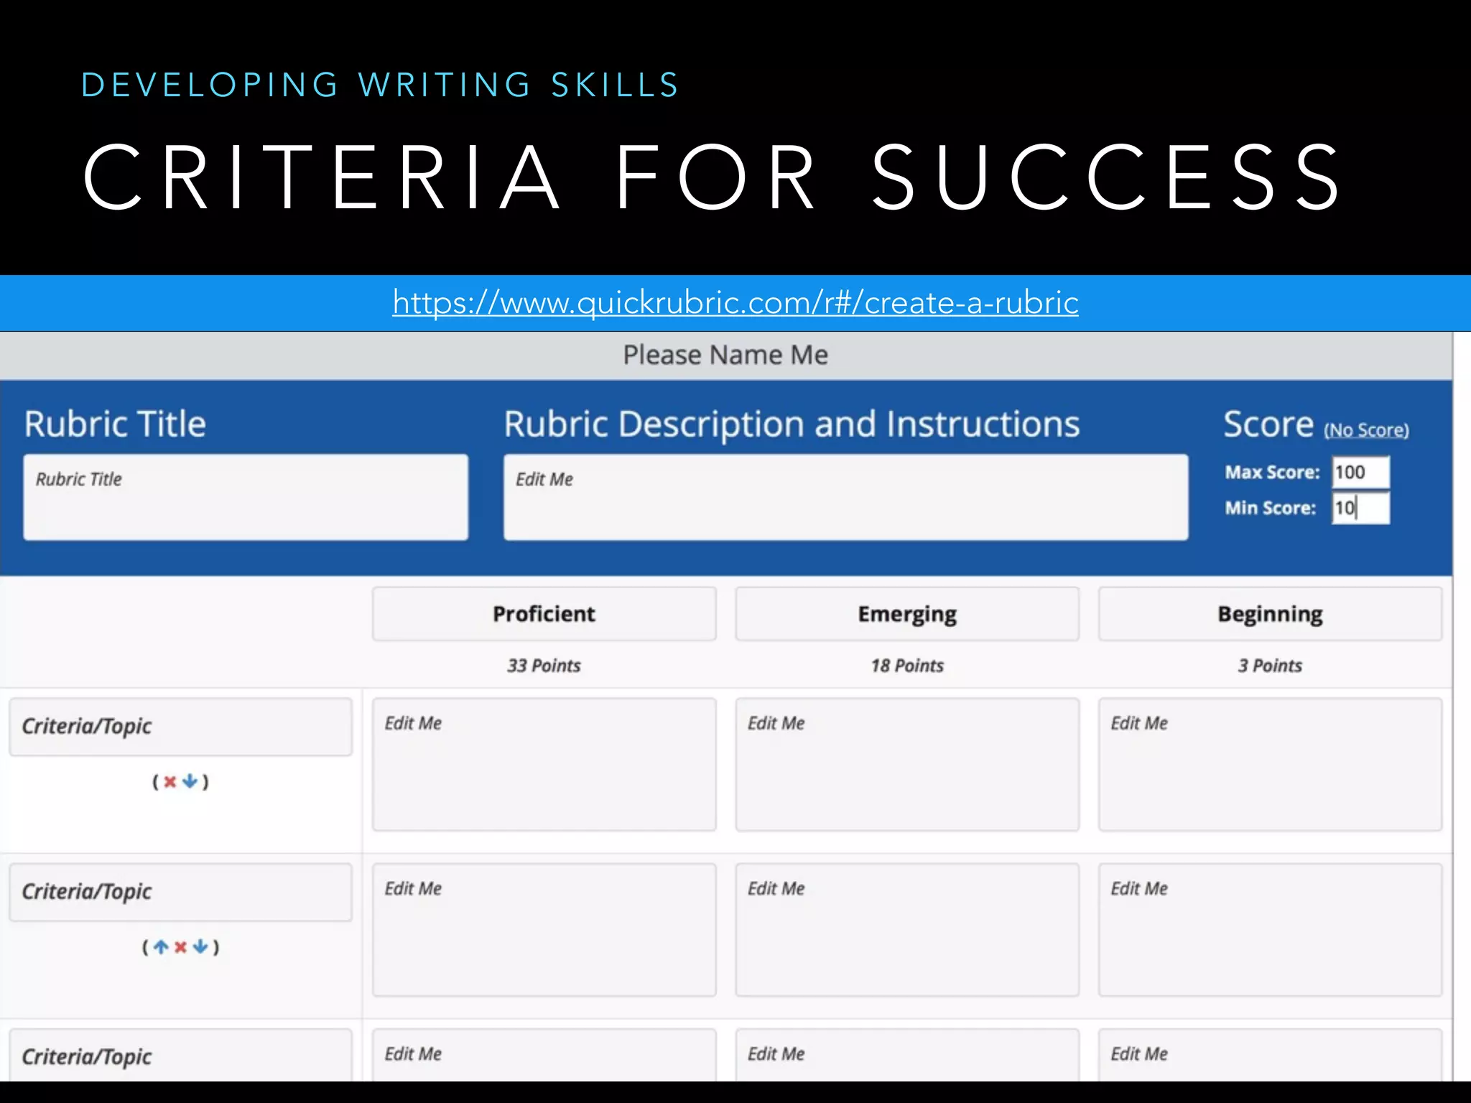Edit the Rubric Description and Instructions field
This screenshot has height=1103, width=1471.
click(x=845, y=497)
